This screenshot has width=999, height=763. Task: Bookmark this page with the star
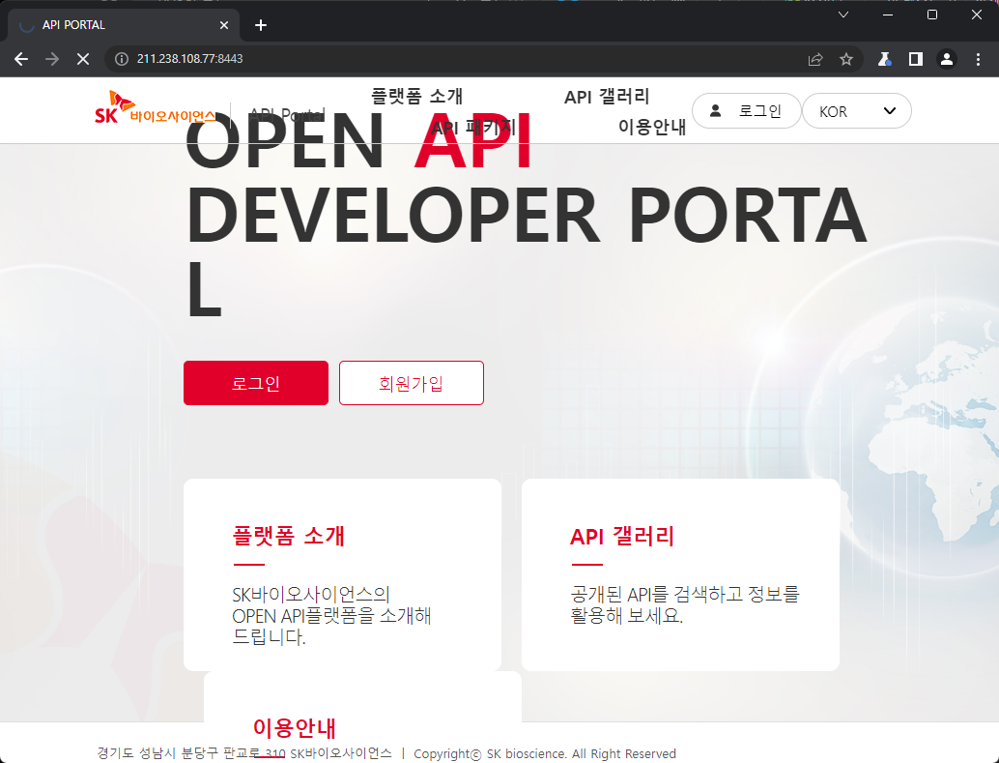(846, 59)
